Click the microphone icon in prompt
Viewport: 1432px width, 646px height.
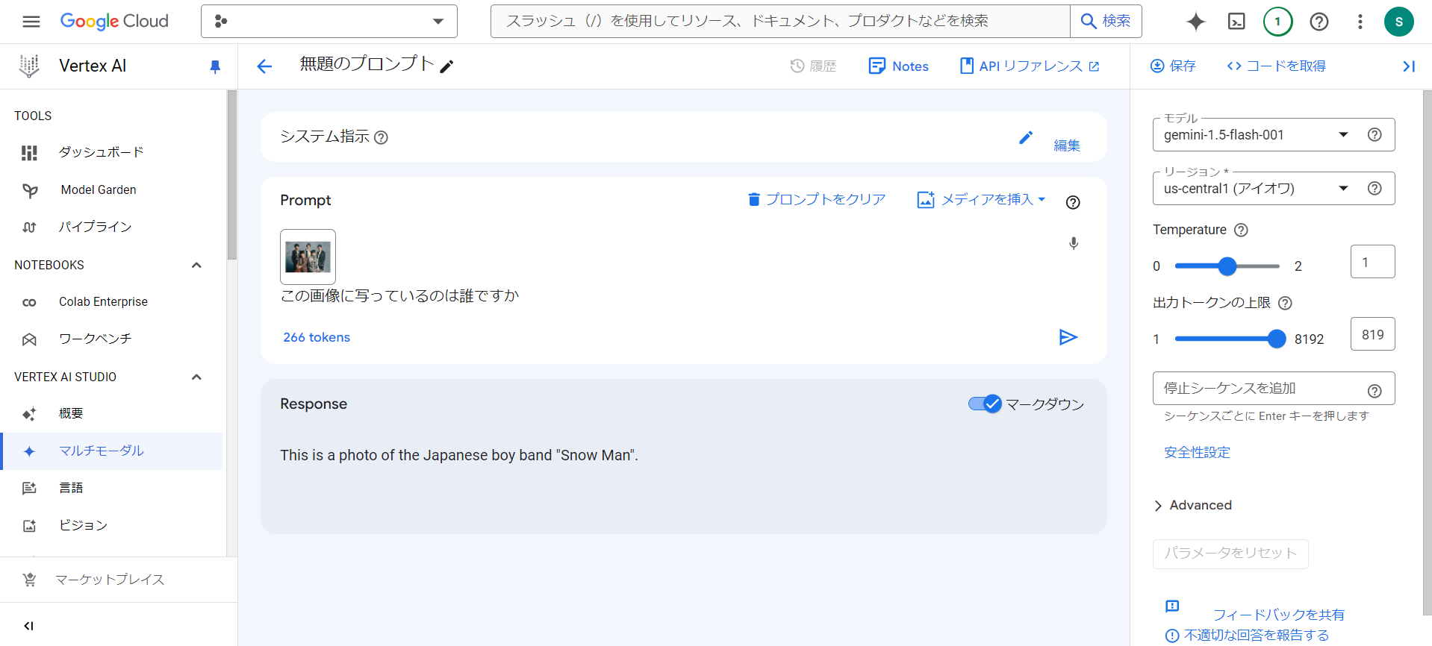pos(1074,243)
